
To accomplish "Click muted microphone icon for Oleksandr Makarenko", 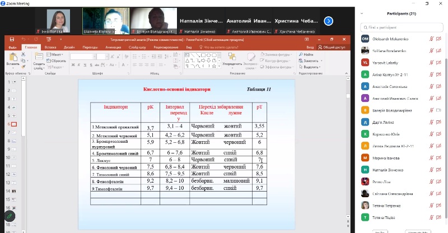I will (x=431, y=39).
